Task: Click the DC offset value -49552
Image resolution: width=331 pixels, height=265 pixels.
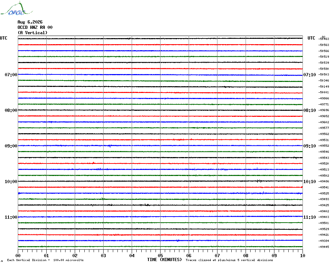Action: [324, 146]
